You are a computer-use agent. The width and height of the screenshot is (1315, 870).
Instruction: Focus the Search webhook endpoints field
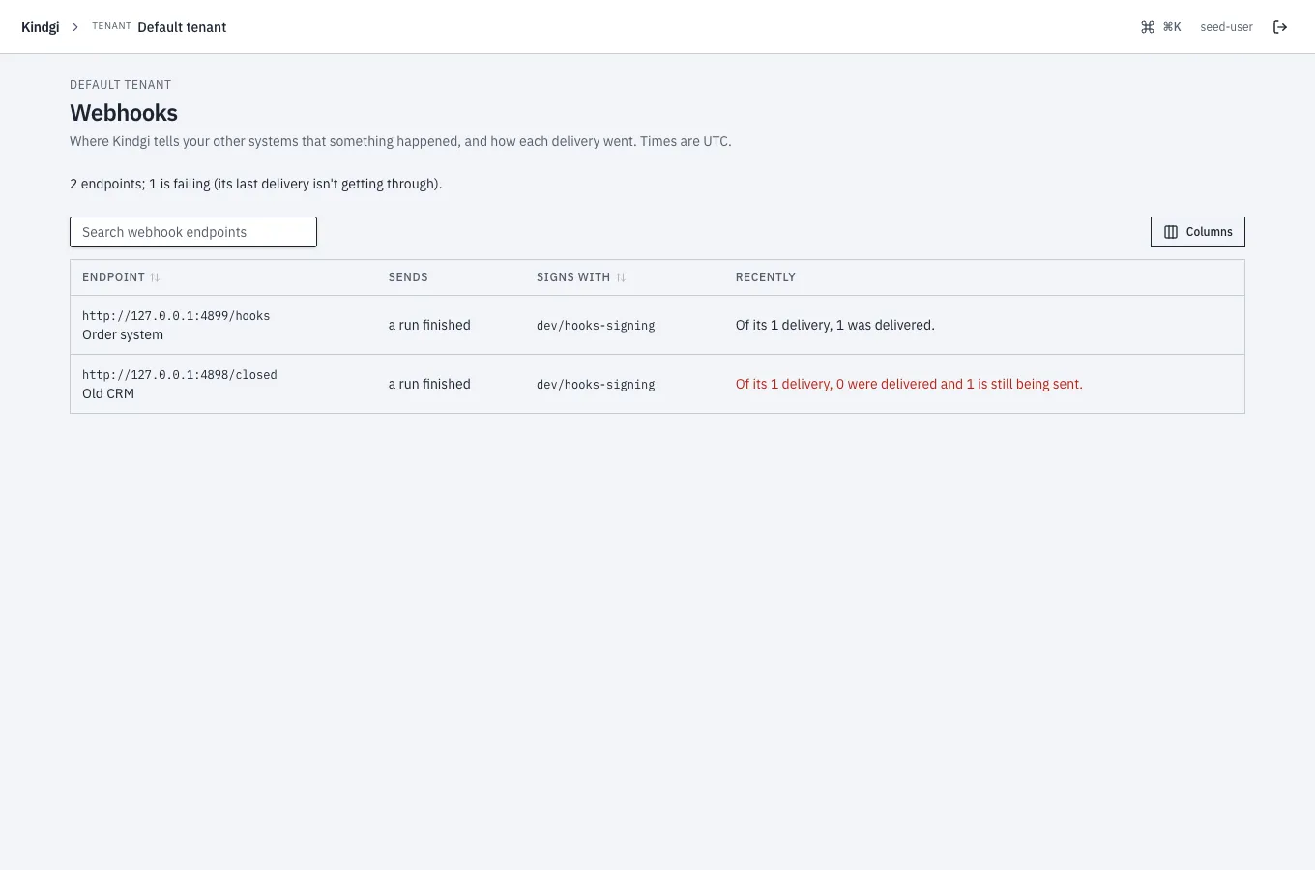pos(193,232)
